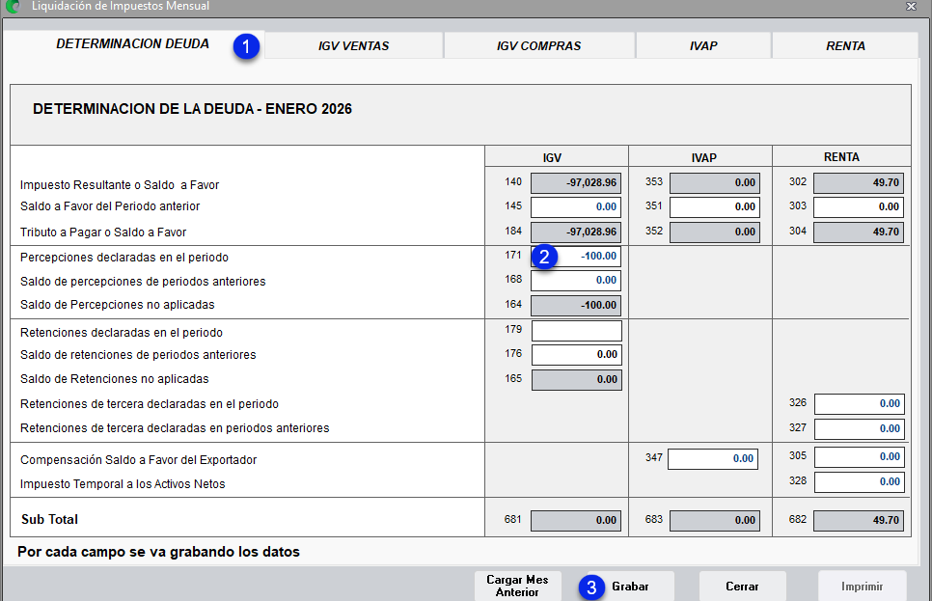Select field 683 IVAP Sub Total

[x=715, y=521]
